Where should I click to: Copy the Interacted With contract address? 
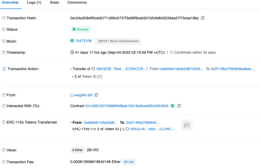(179, 106)
